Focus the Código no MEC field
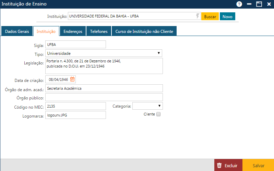 pyautogui.click(x=75, y=106)
